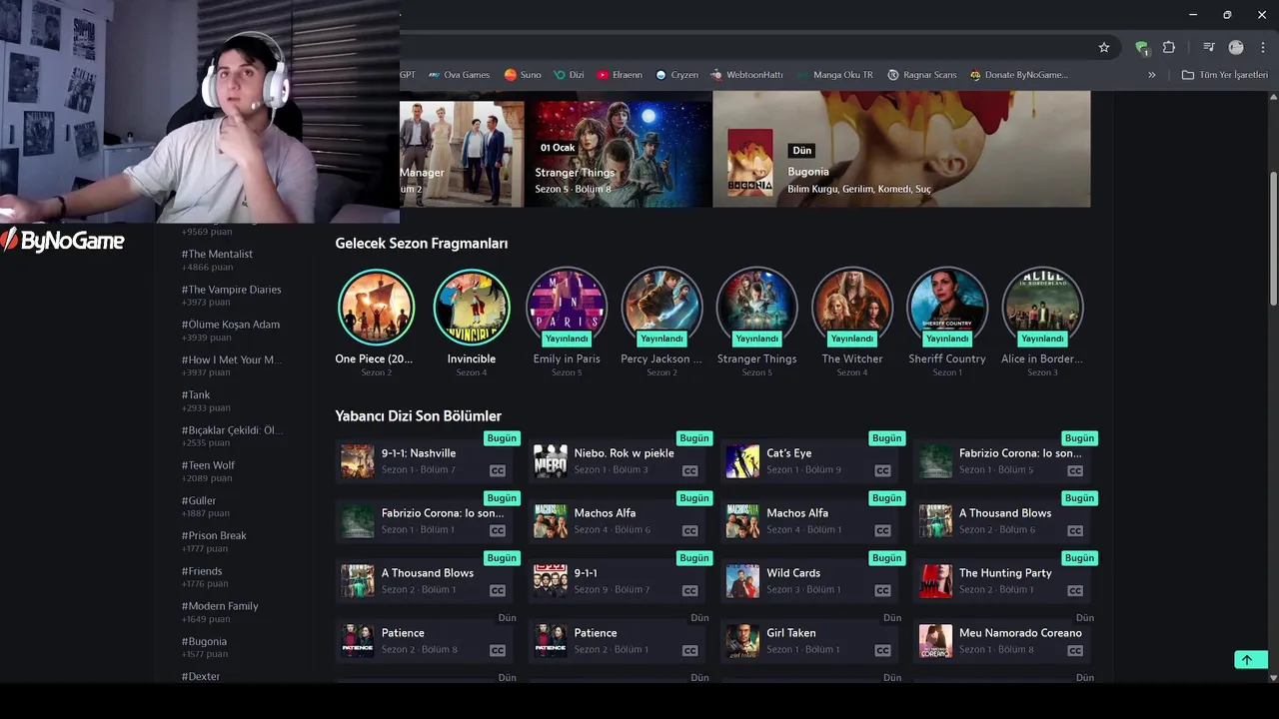Image resolution: width=1279 pixels, height=719 pixels.
Task: Select #Bugonia in the trending list
Action: point(204,641)
